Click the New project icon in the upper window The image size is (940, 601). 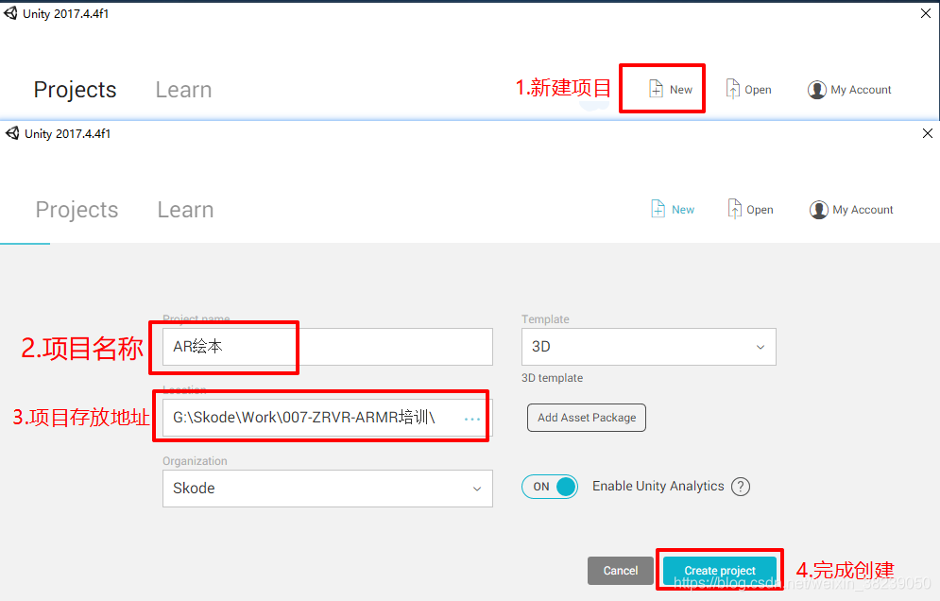656,89
